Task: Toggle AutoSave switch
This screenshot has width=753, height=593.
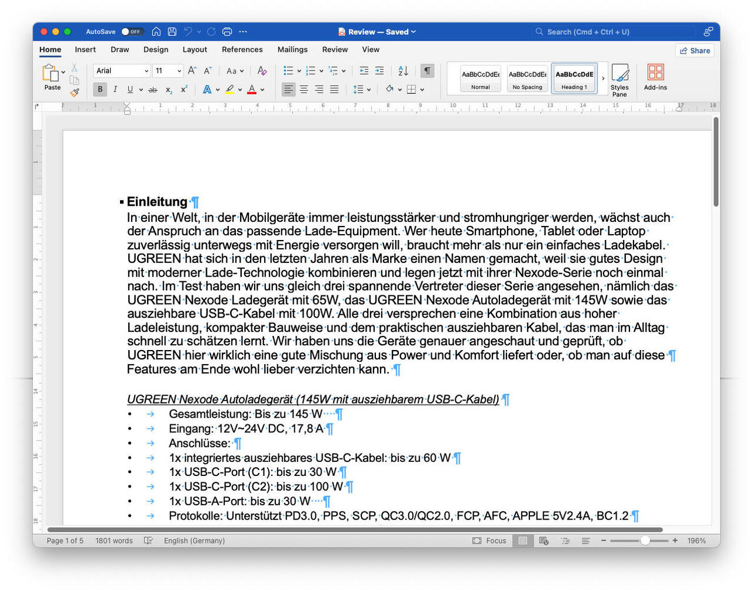Action: tap(132, 32)
